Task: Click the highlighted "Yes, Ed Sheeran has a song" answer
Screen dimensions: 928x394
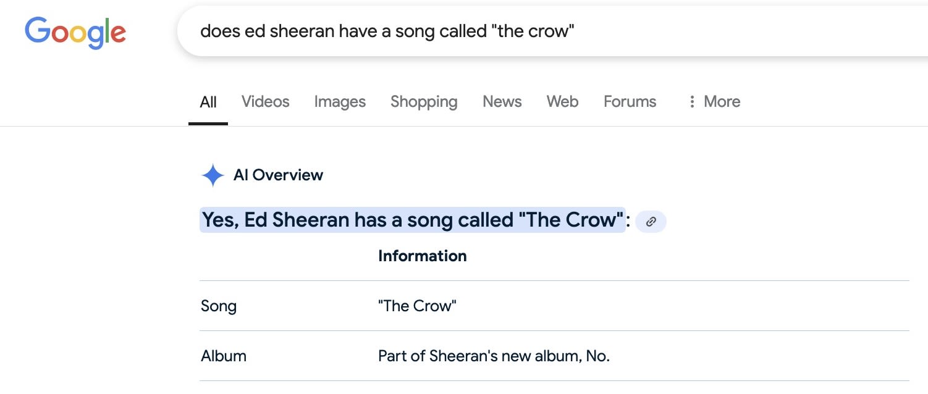Action: (x=412, y=220)
